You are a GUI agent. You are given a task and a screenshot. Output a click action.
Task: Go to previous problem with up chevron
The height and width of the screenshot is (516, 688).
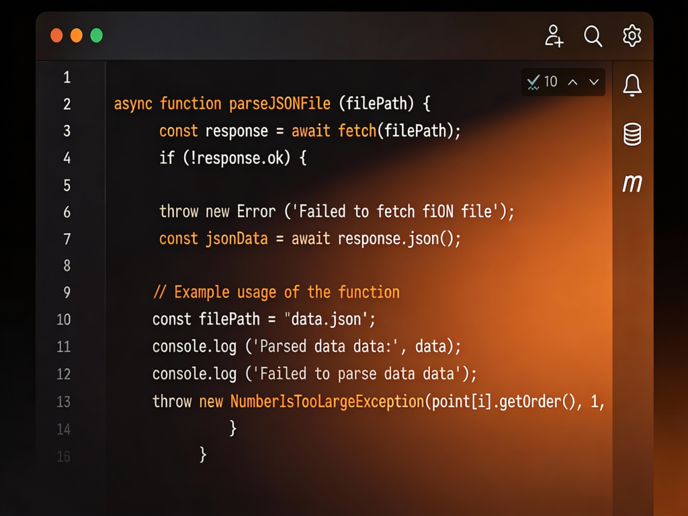[x=572, y=82]
